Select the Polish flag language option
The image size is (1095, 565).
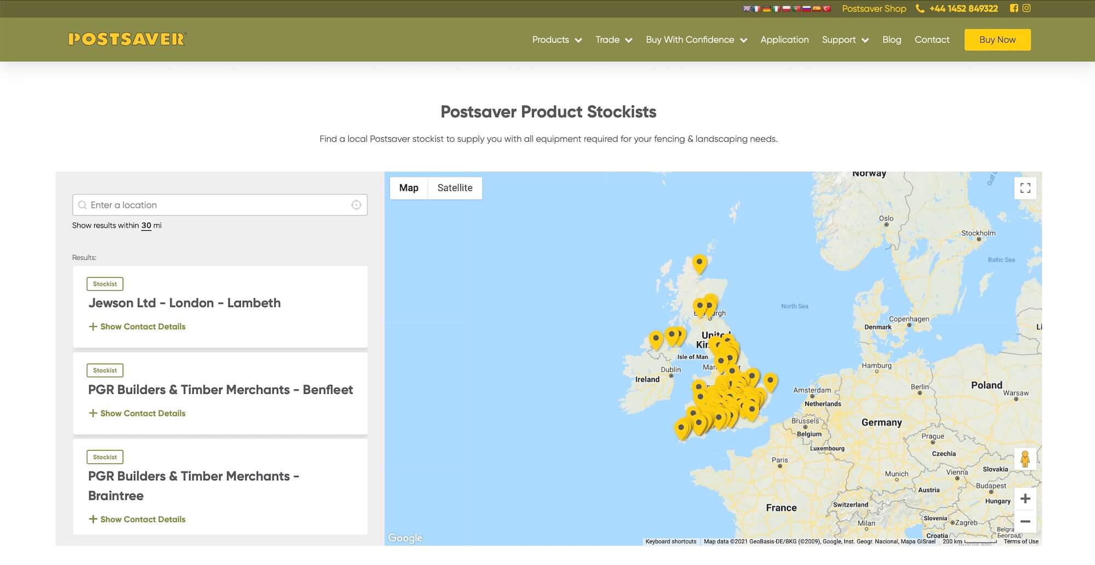pyautogui.click(x=786, y=9)
